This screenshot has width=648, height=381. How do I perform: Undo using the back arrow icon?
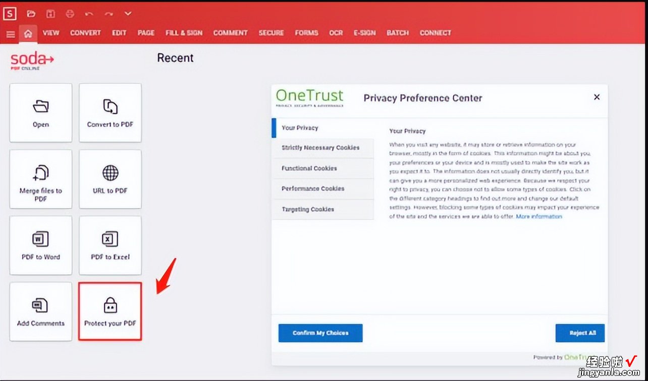click(x=89, y=14)
